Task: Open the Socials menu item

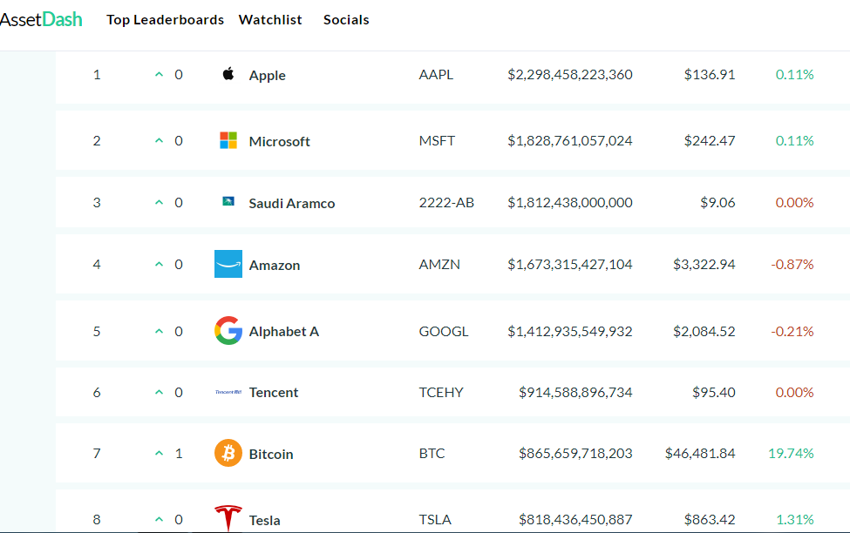Action: coord(346,19)
